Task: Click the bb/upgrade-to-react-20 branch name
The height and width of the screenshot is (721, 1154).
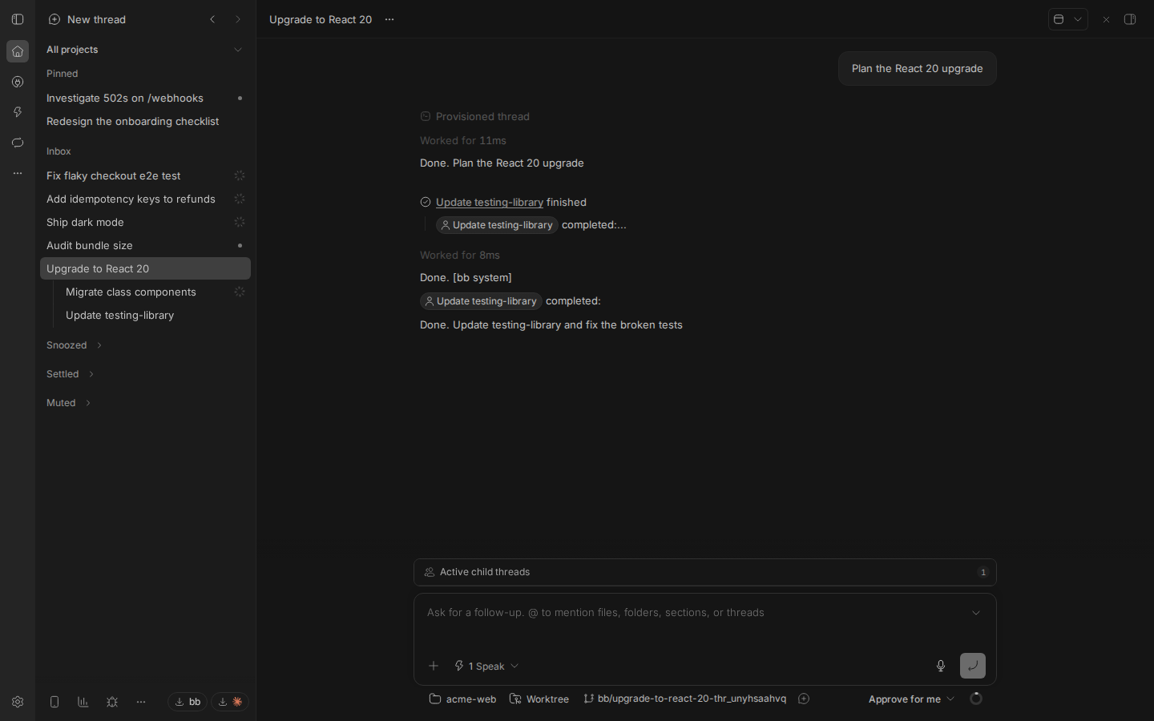Action: coord(684,699)
